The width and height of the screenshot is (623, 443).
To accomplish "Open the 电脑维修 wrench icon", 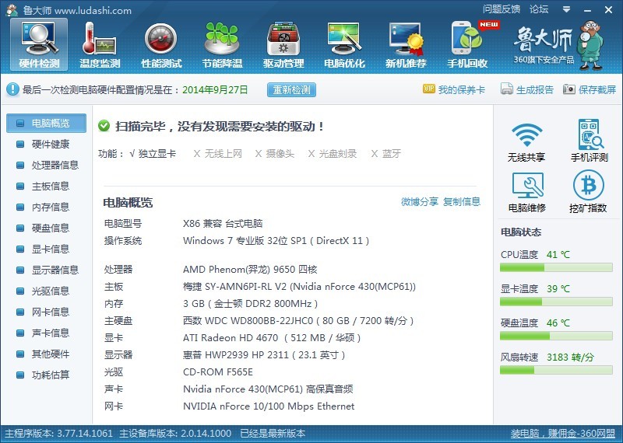I will (526, 186).
